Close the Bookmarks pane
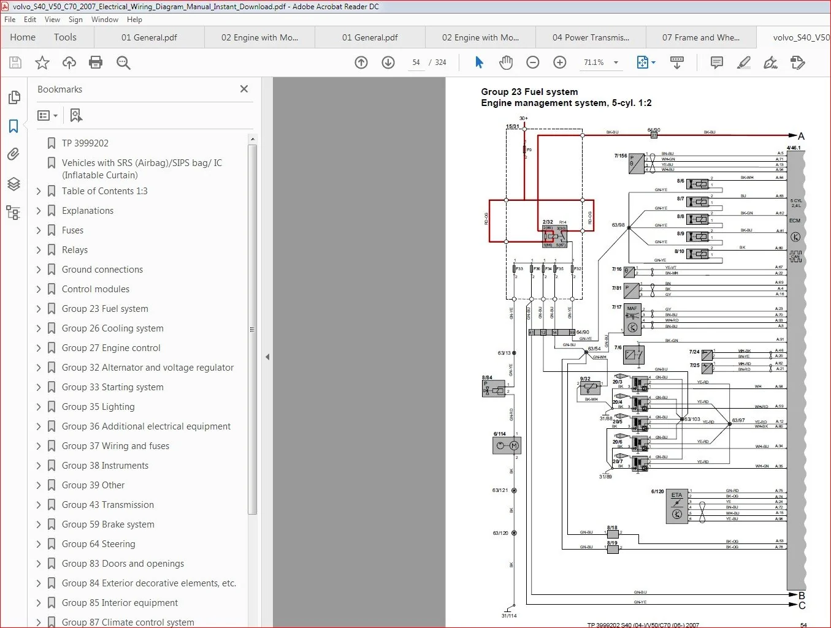This screenshot has width=831, height=628. coord(244,89)
